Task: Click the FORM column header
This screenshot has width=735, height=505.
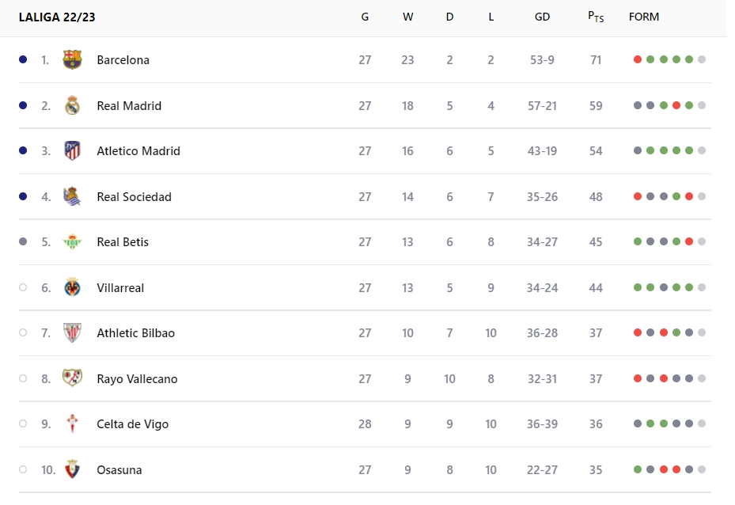Action: click(643, 17)
